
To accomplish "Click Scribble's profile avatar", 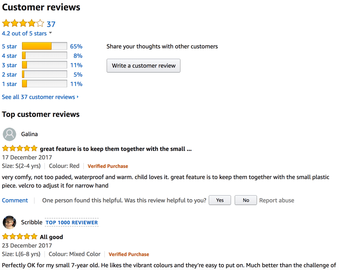I will pyautogui.click(x=9, y=222).
